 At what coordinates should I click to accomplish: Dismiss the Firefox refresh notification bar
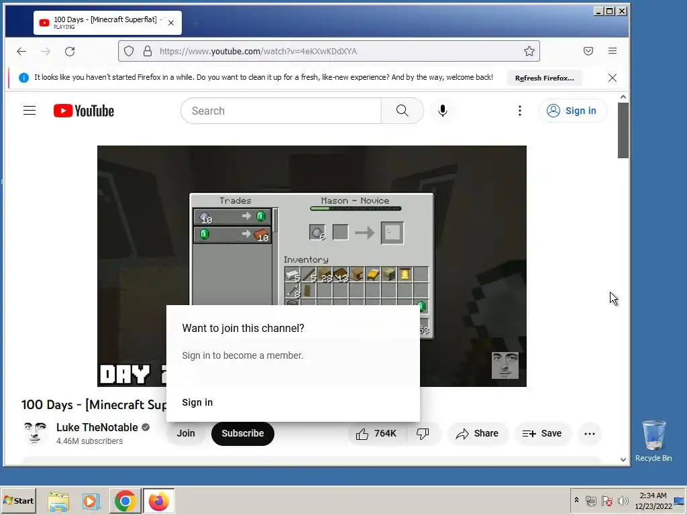coord(613,78)
